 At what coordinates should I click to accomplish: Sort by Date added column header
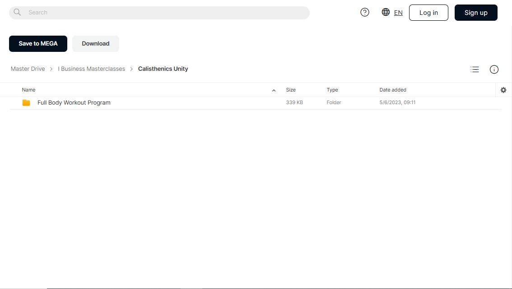(393, 90)
